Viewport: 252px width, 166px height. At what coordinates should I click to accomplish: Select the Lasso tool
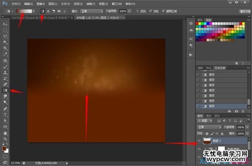pyautogui.click(x=5, y=37)
